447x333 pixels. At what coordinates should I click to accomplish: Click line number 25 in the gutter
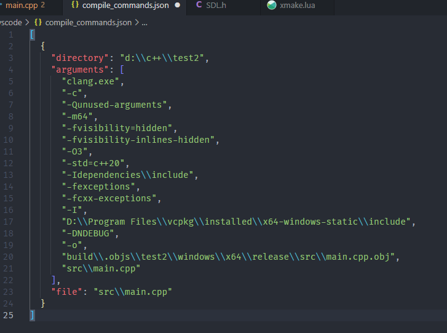click(8, 315)
